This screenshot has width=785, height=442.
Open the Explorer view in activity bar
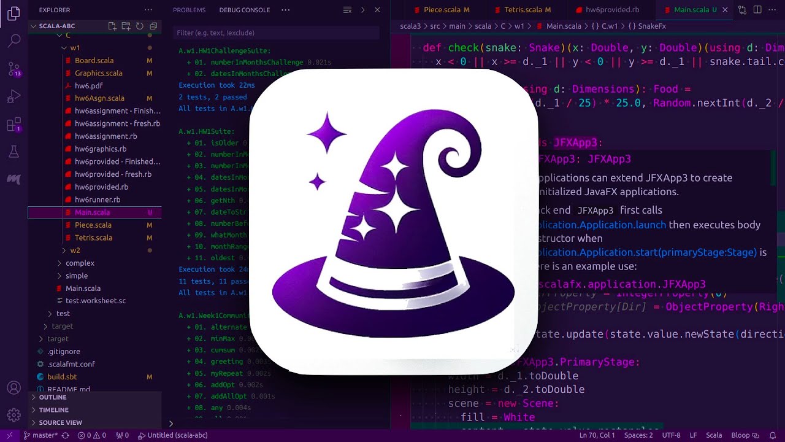[x=13, y=14]
